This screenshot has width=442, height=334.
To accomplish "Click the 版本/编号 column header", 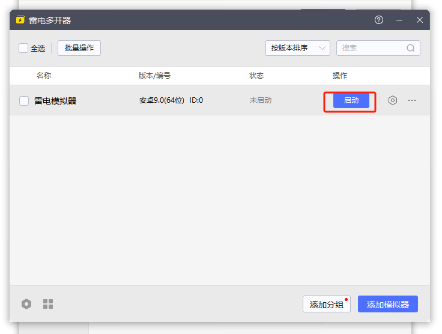I will point(154,76).
